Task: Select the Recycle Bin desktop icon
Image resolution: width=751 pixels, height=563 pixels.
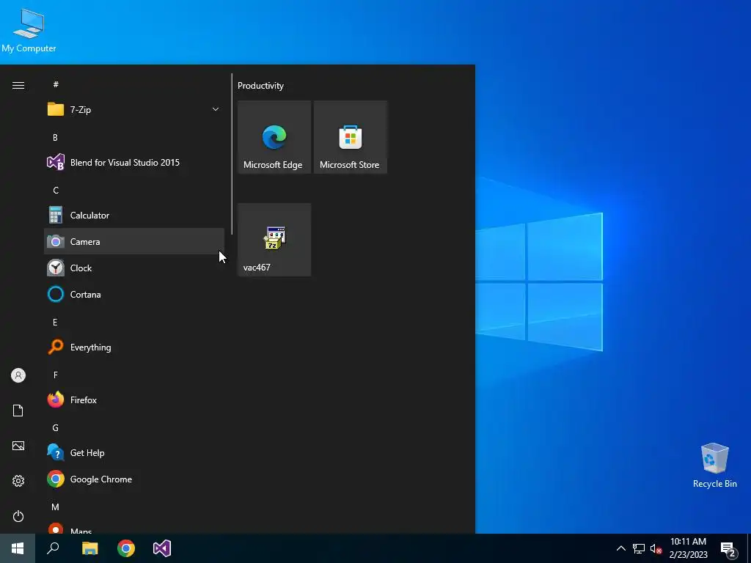Action: click(x=714, y=466)
